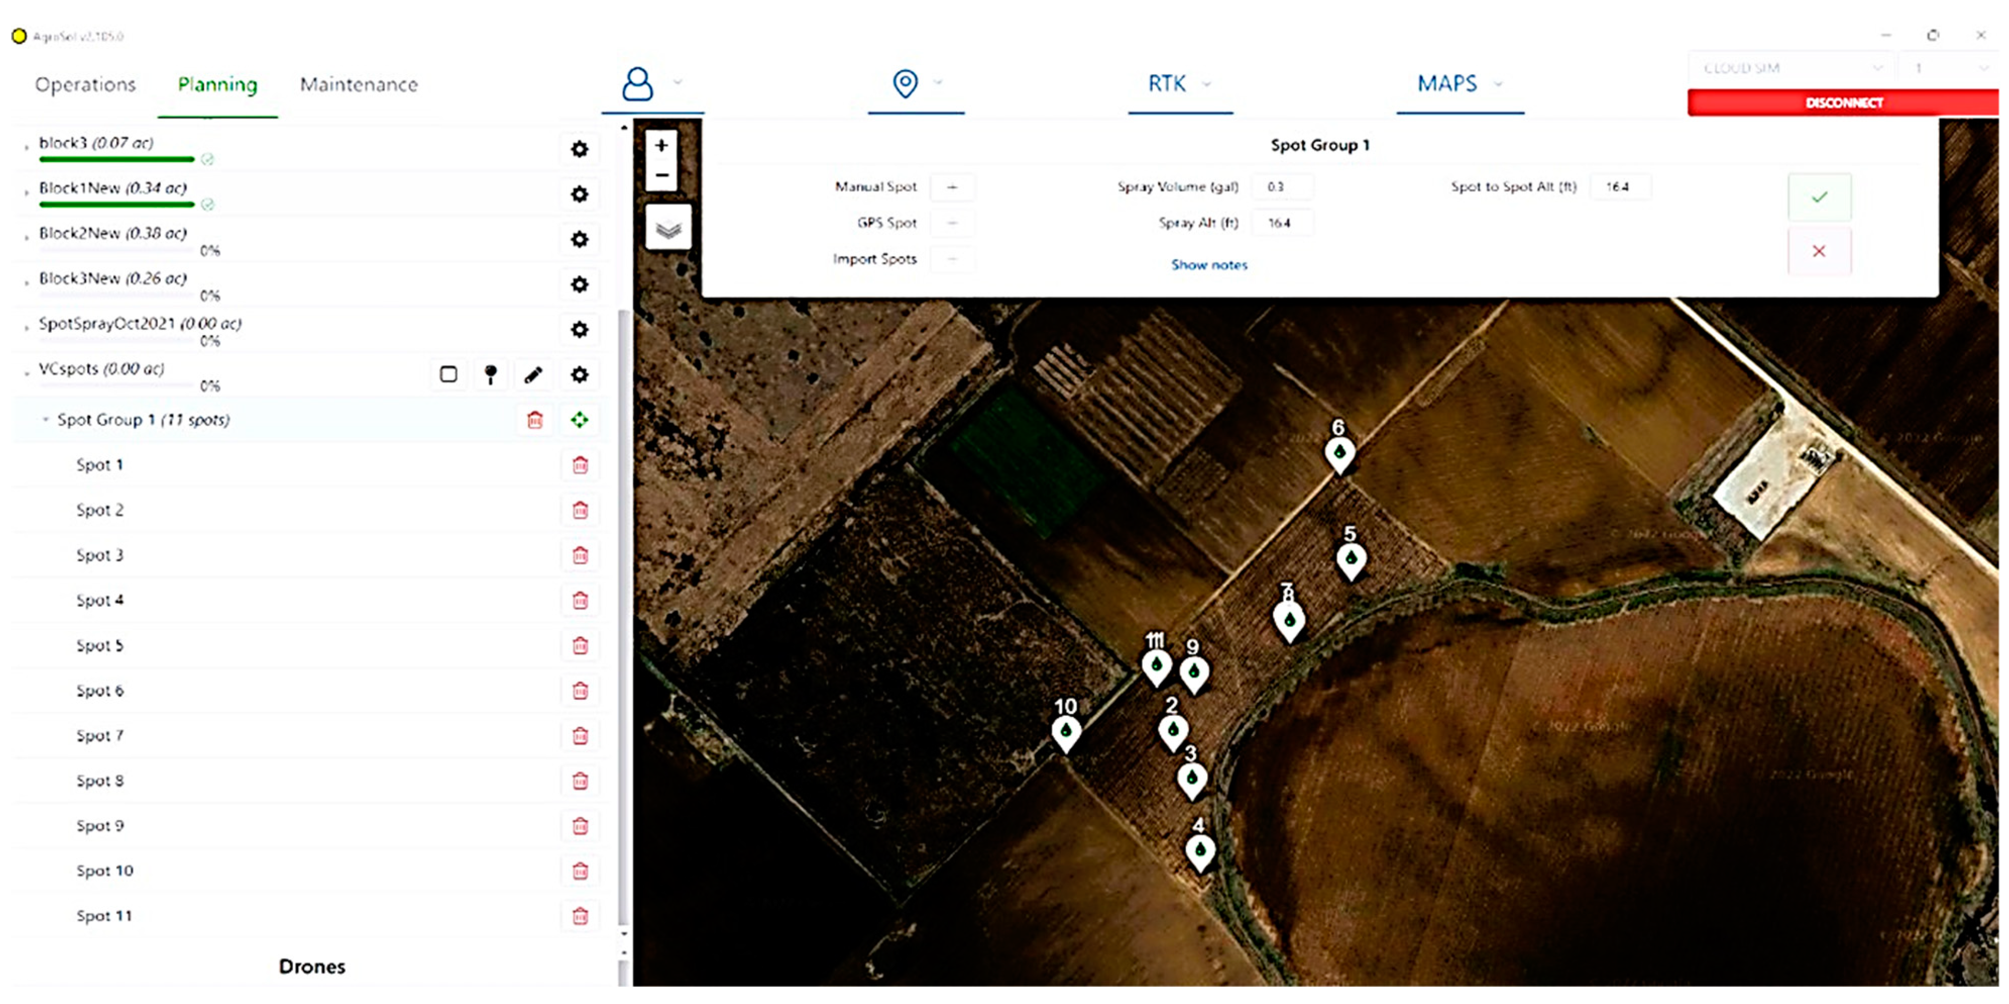Delete Spot 9 using its trash icon
The image size is (2009, 1004).
[580, 827]
